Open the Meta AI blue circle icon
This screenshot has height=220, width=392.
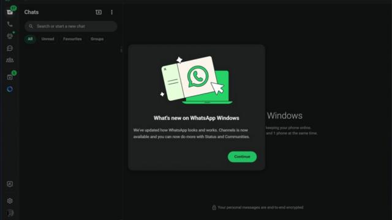coord(10,89)
